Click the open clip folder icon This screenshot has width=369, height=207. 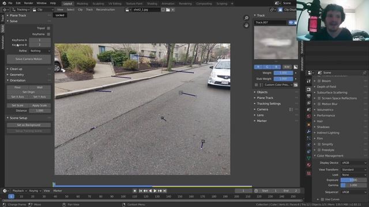click(x=168, y=10)
